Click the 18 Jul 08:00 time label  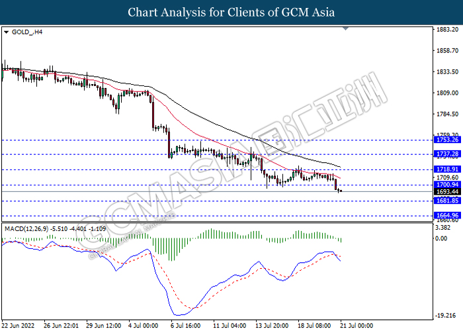click(314, 326)
